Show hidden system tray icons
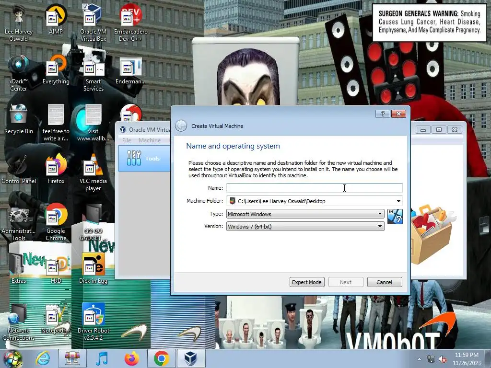491x368 pixels. click(419, 359)
